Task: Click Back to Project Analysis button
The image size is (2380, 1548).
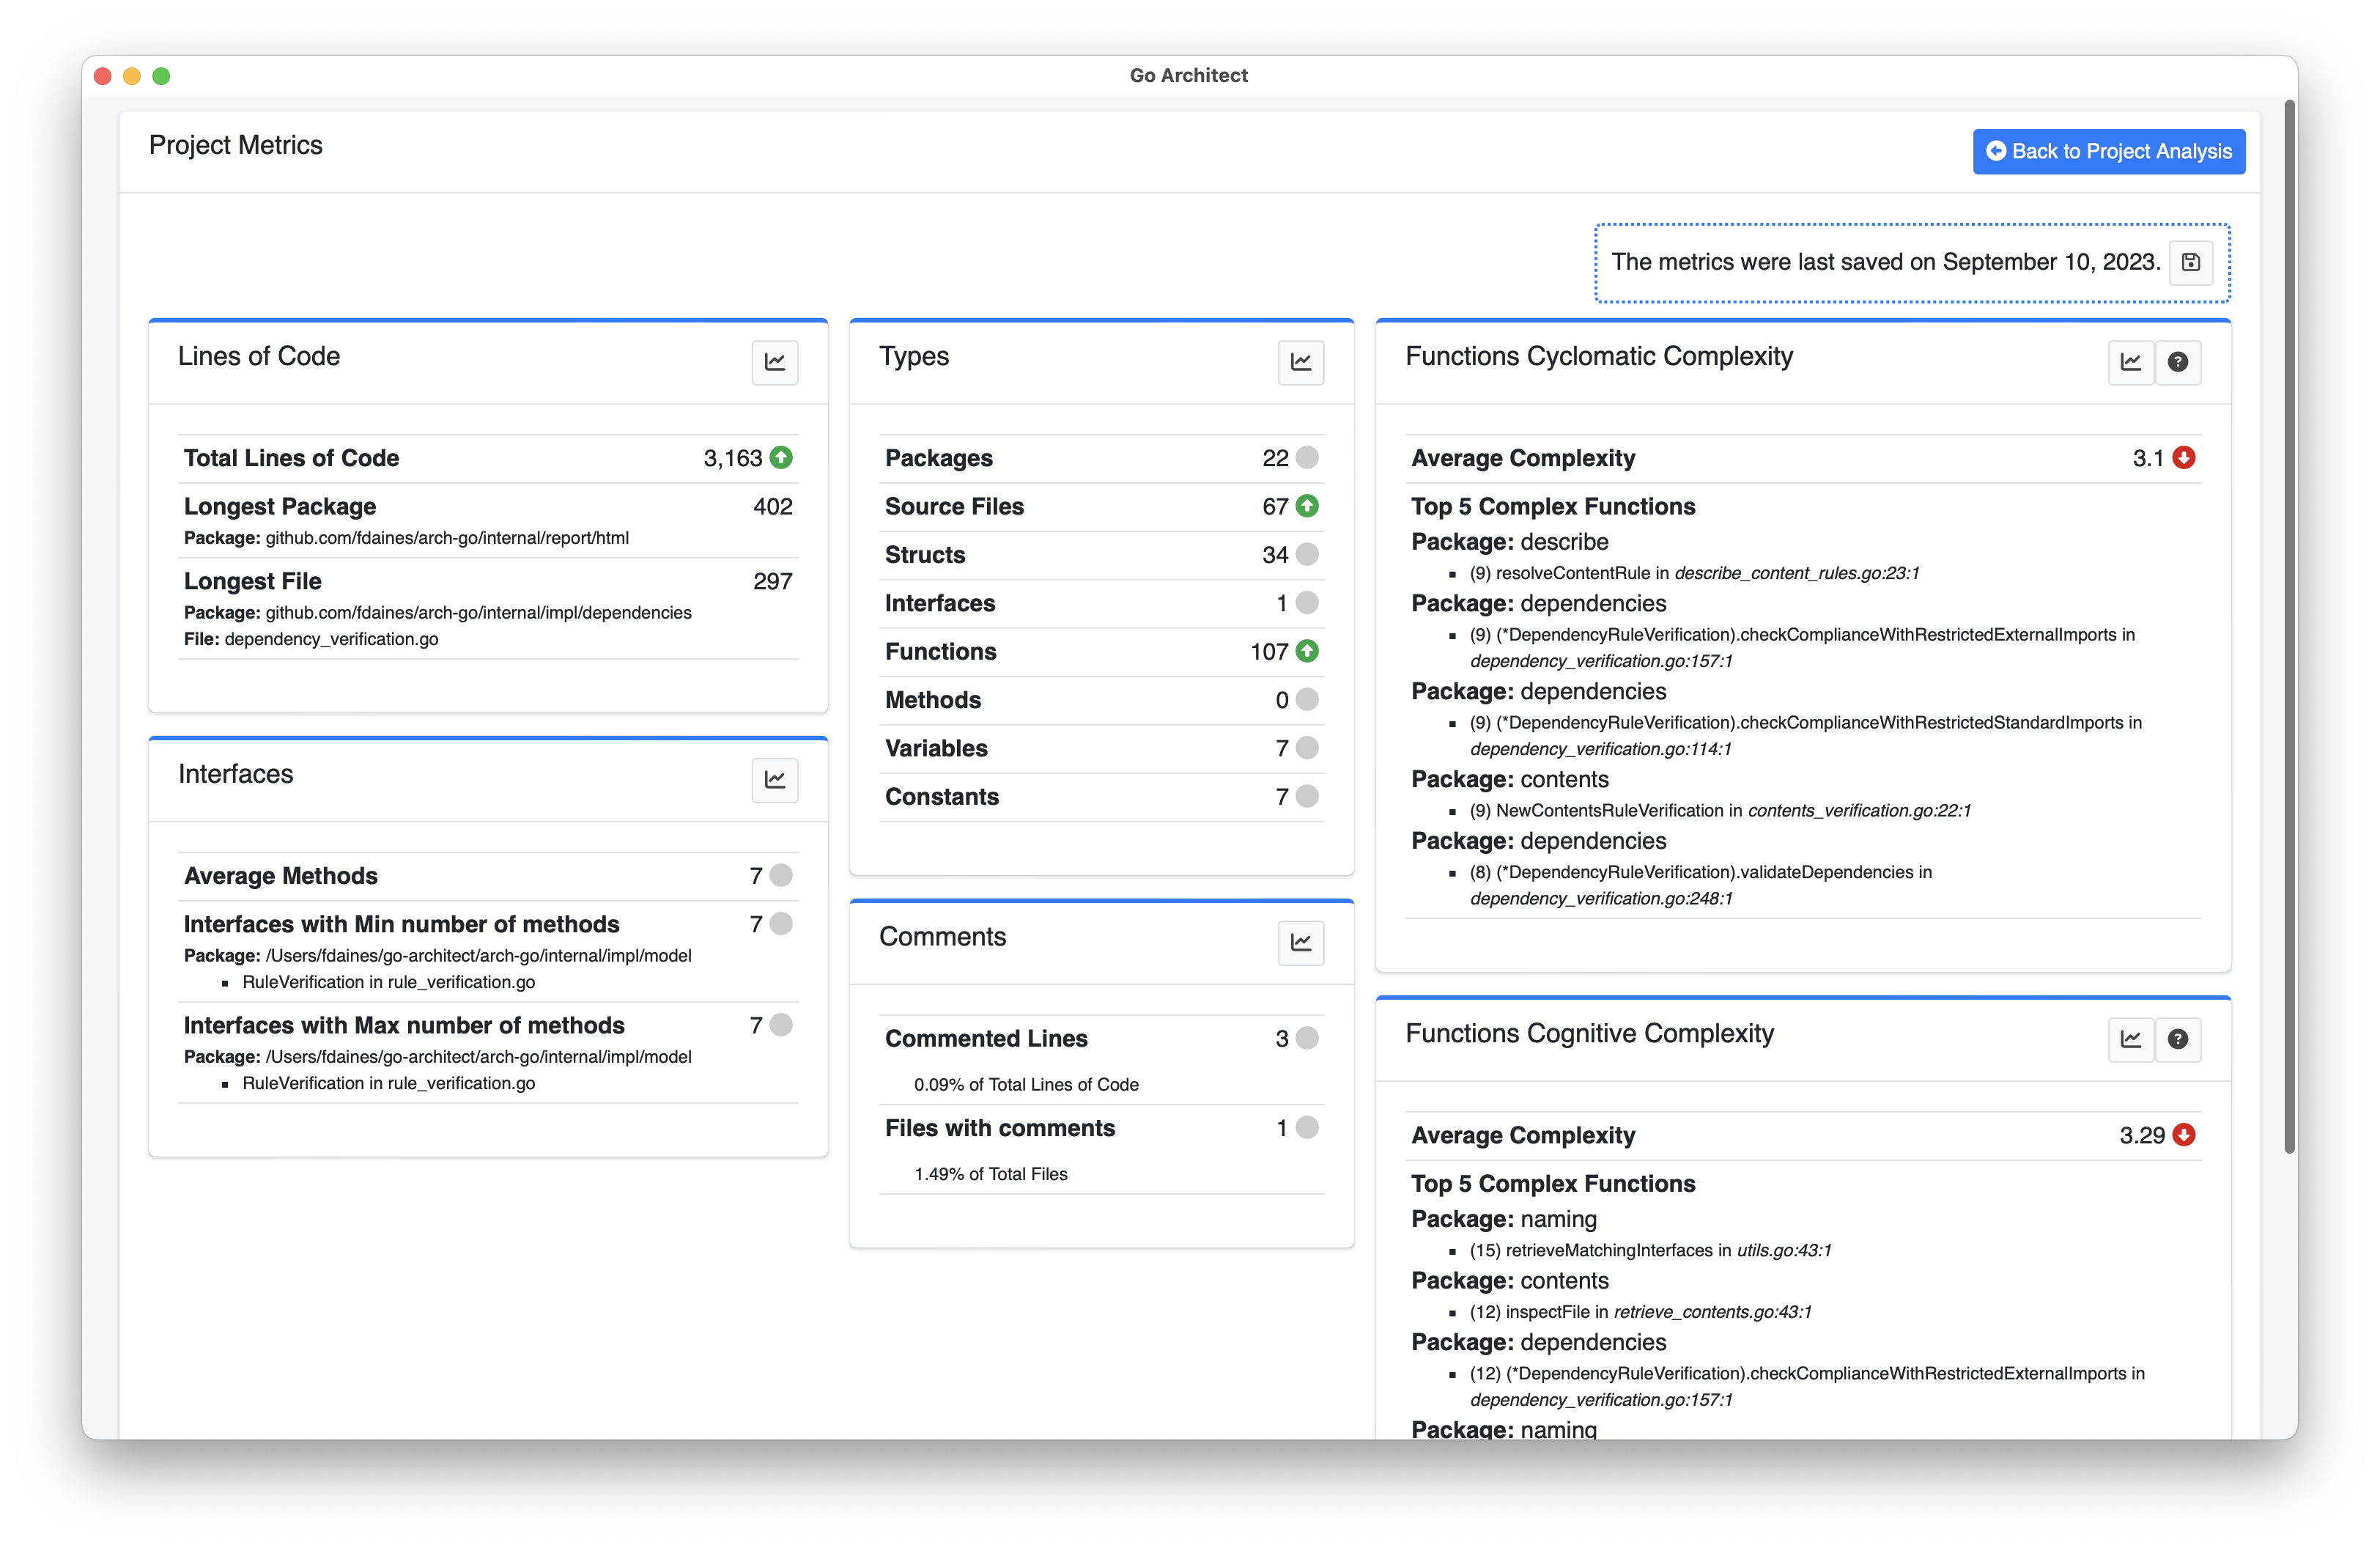Action: point(2110,151)
